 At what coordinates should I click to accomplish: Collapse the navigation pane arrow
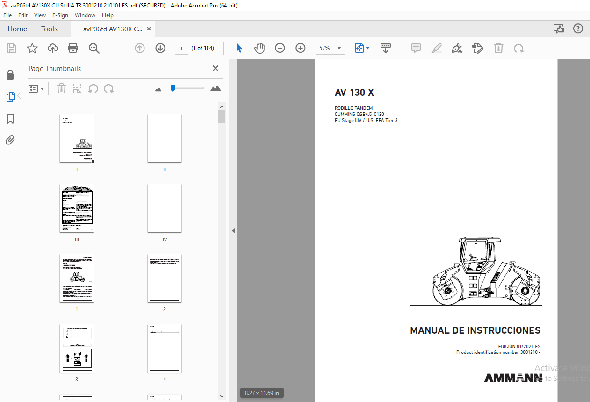233,230
